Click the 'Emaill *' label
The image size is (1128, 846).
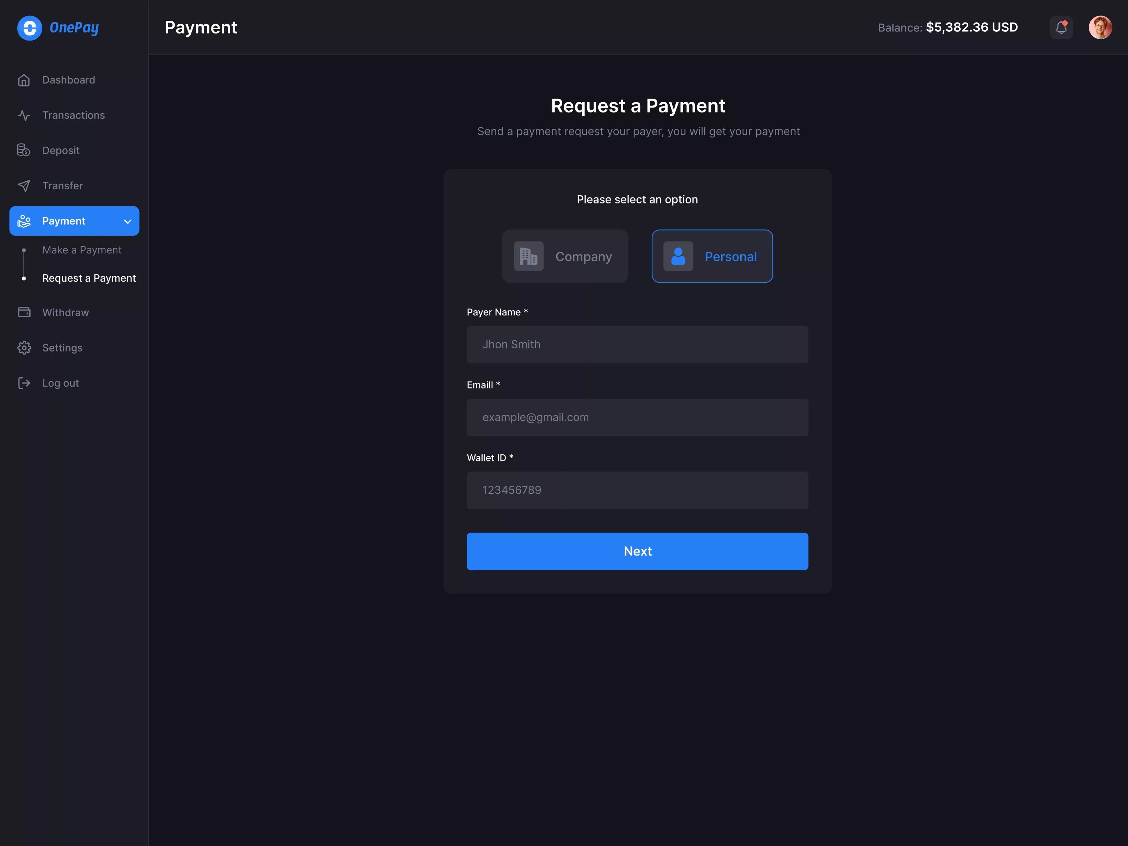point(483,385)
